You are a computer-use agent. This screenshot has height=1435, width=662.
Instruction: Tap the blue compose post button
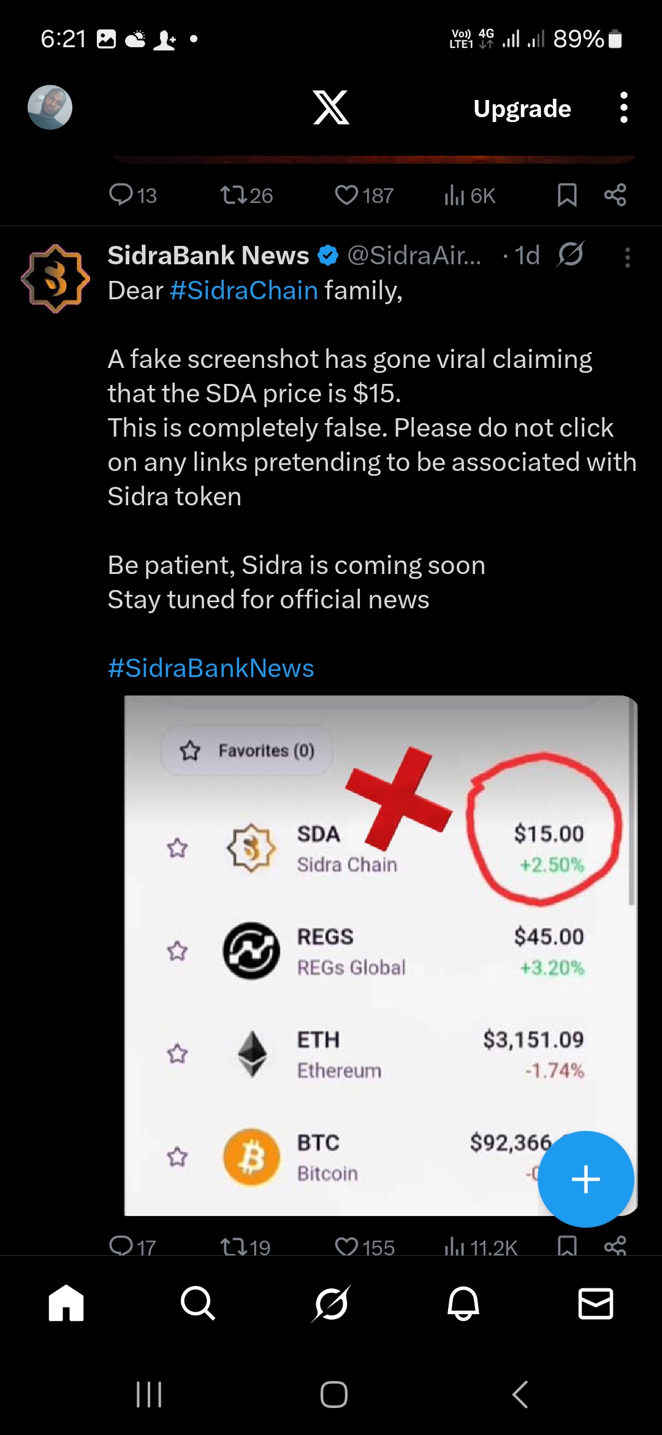pos(585,1179)
